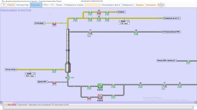The width and height of the screenshot is (197, 110).
Task: Click the В атмосферу label
Action: (x=39, y=23)
